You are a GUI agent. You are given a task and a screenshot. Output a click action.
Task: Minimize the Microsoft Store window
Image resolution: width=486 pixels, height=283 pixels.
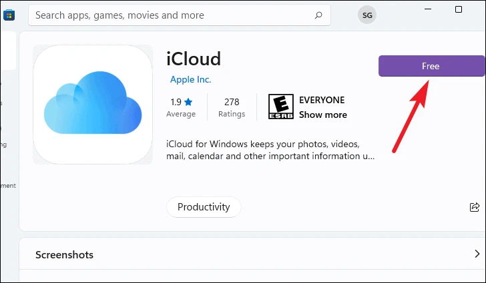[428, 9]
